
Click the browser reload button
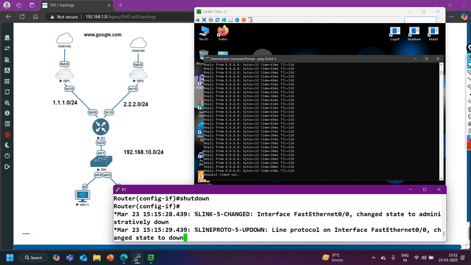coord(22,17)
